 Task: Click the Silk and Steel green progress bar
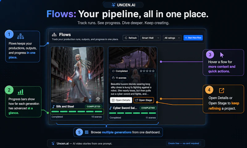tap(77, 112)
